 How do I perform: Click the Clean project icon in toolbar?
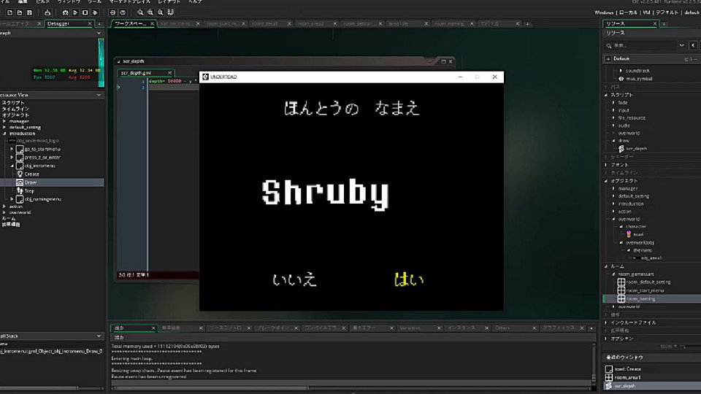coord(95,12)
